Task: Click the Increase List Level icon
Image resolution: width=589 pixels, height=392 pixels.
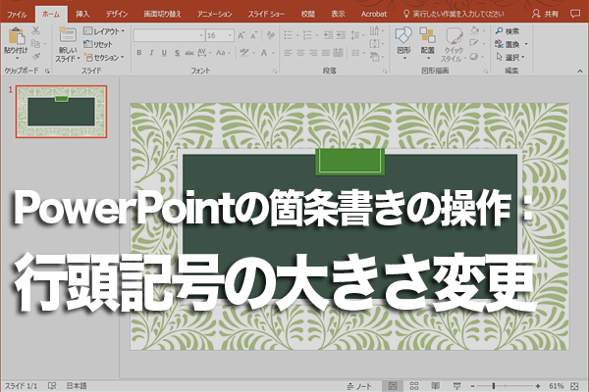Action: click(x=341, y=35)
